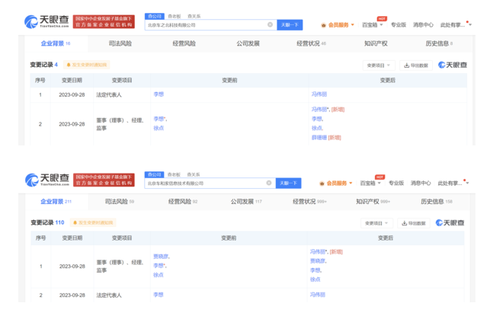Clear the 北京车和家 search box via X icon
The height and width of the screenshot is (319, 493).
tap(269, 183)
